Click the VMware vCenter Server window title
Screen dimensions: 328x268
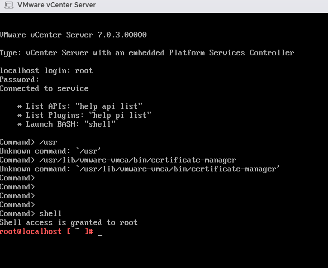tap(56, 5)
